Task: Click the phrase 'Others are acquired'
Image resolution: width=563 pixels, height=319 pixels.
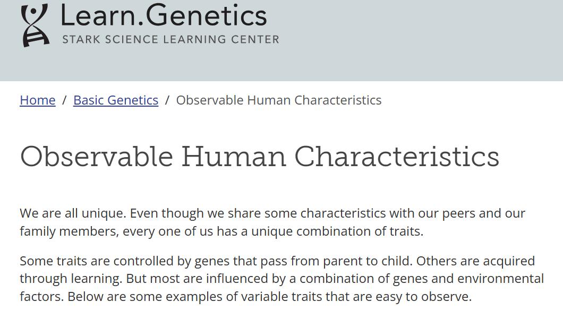Action: click(x=475, y=261)
